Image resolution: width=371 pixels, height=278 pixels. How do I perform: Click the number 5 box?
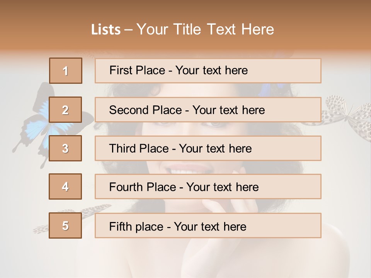(x=65, y=225)
